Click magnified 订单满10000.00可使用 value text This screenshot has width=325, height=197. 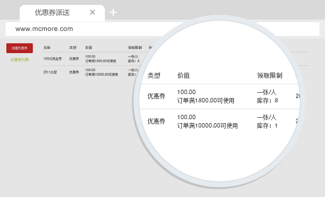207,126
